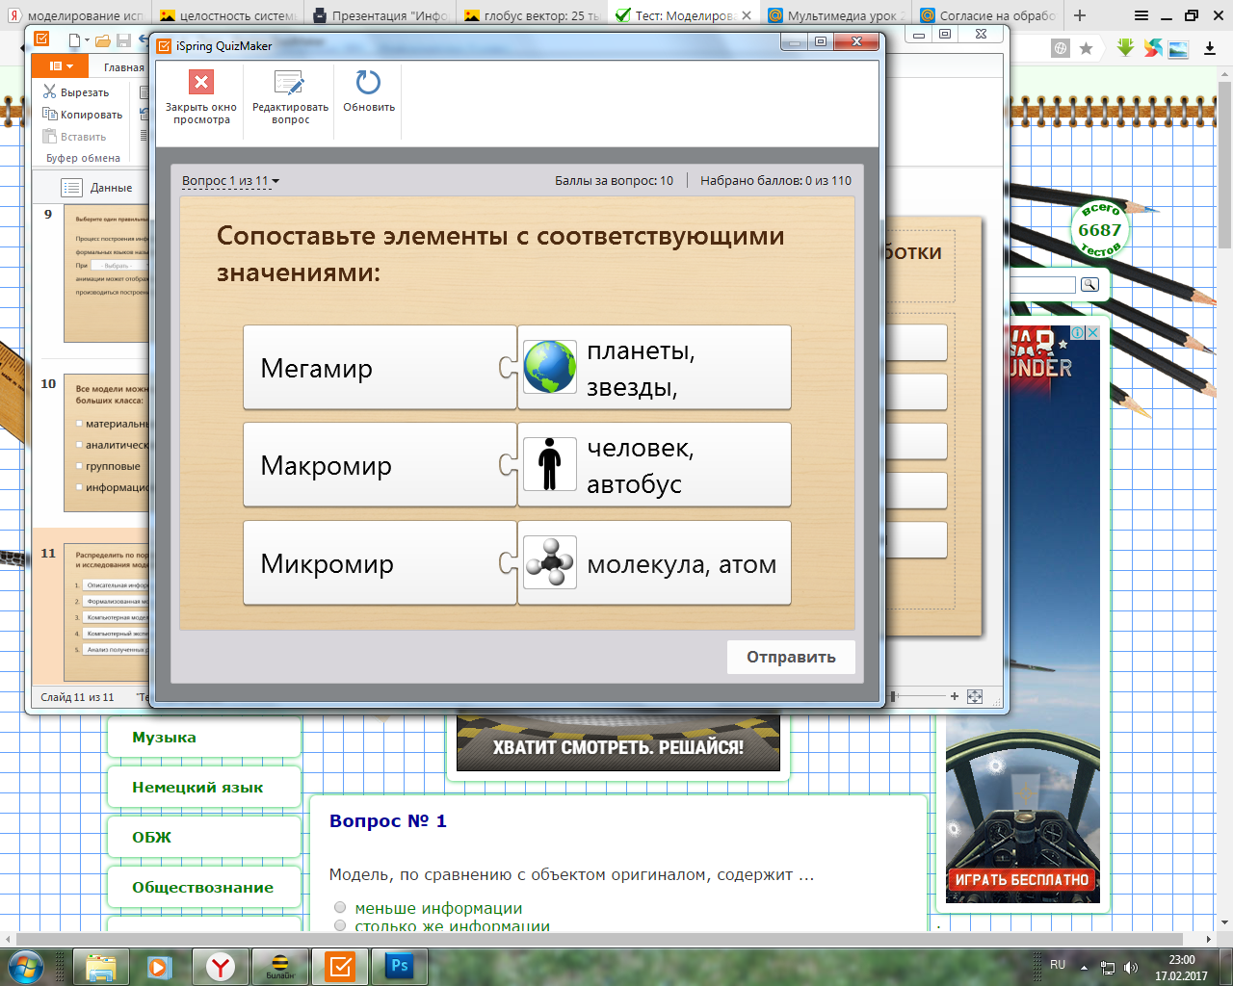This screenshot has width=1233, height=986.
Task: Switch to моделирование browser tab
Action: (75, 15)
